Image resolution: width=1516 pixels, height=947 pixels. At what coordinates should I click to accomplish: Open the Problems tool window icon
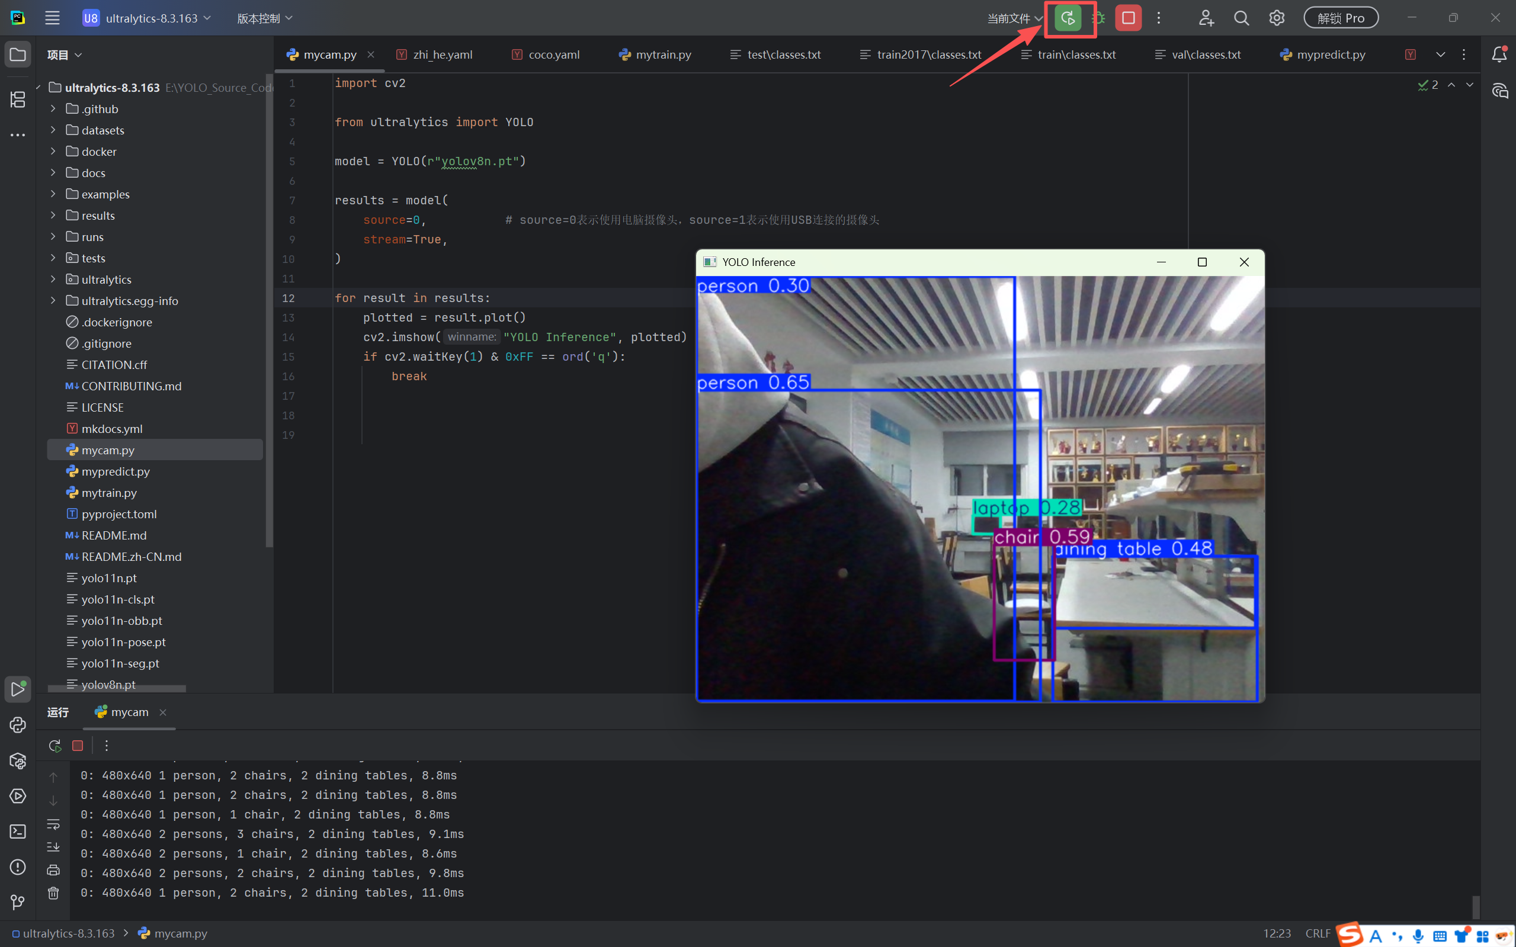pos(18,867)
